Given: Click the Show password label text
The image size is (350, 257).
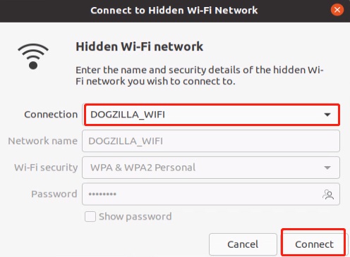Looking at the screenshot, I should tap(135, 216).
